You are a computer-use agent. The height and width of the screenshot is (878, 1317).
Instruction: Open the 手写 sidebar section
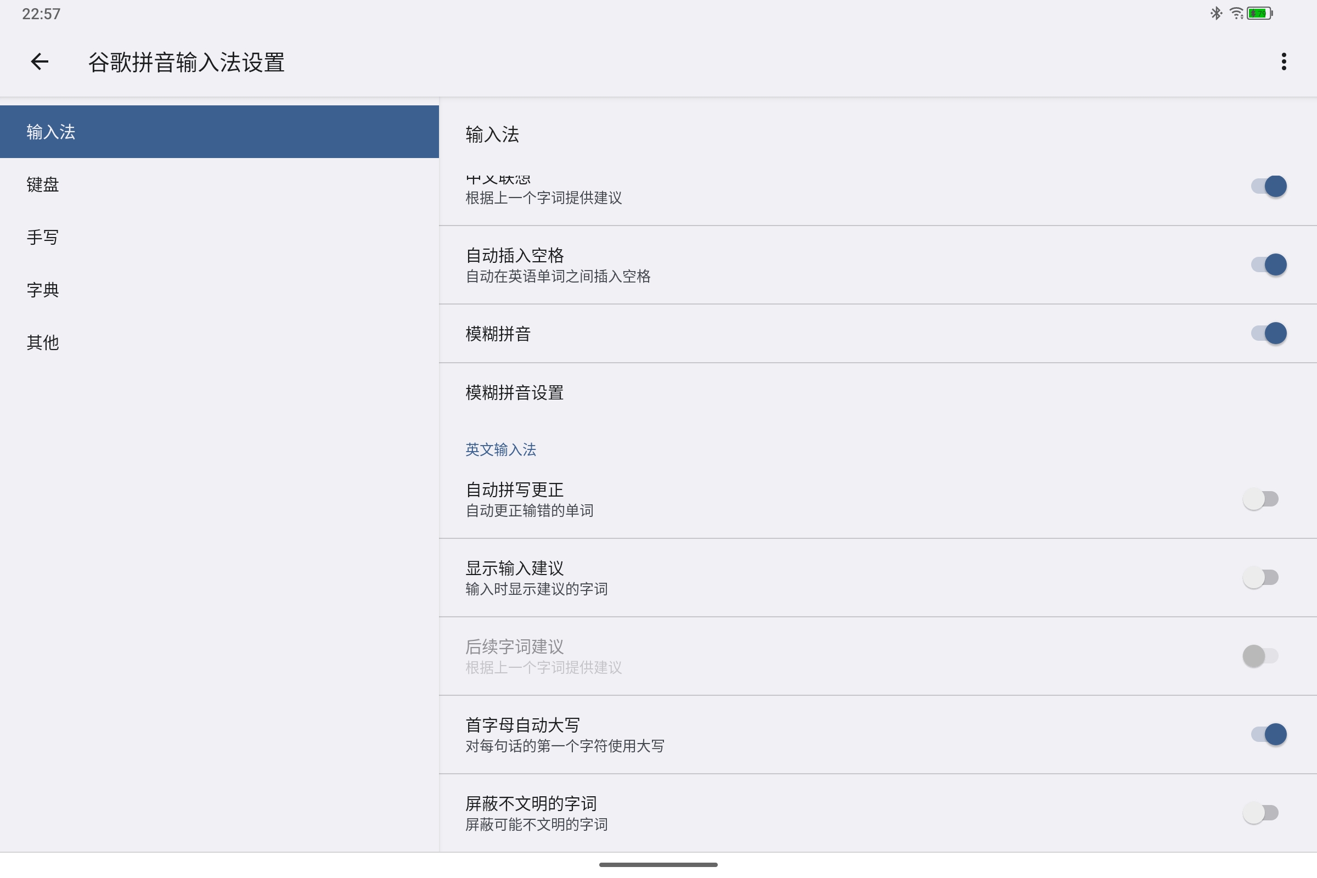point(219,237)
